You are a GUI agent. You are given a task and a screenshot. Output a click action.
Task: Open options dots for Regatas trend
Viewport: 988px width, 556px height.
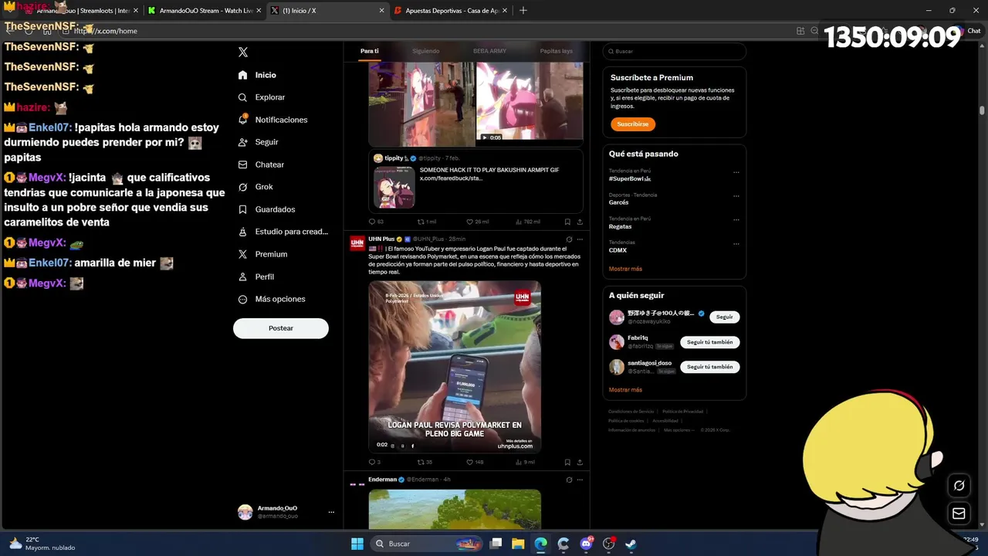(x=736, y=220)
